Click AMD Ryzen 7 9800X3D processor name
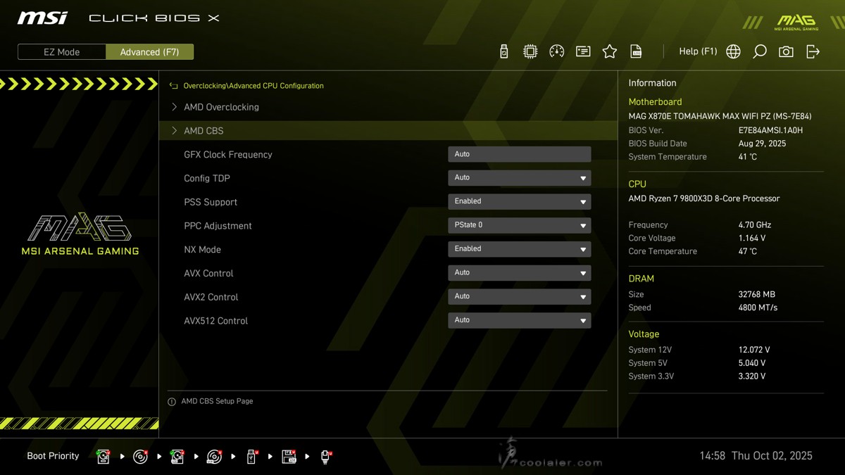The width and height of the screenshot is (845, 475). click(704, 198)
